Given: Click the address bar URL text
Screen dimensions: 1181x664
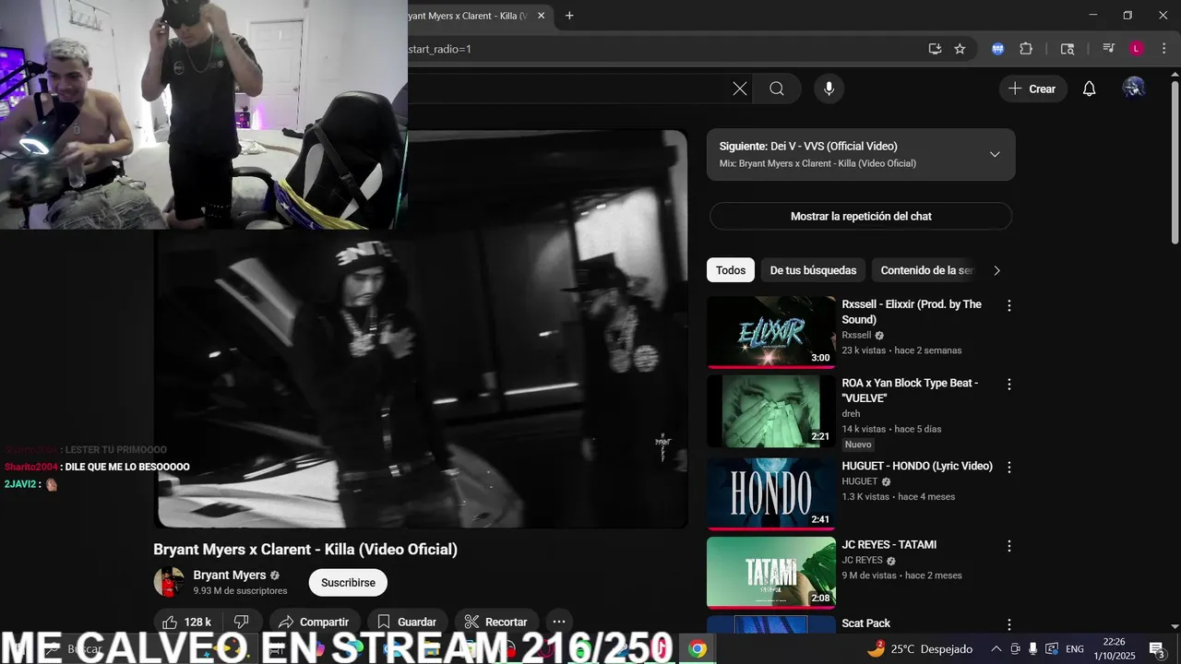Looking at the screenshot, I should point(439,49).
